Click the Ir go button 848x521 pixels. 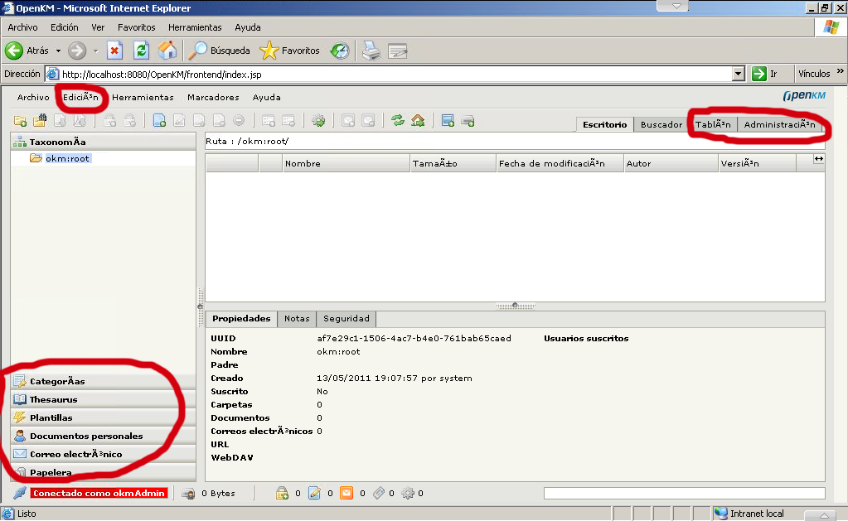point(765,74)
